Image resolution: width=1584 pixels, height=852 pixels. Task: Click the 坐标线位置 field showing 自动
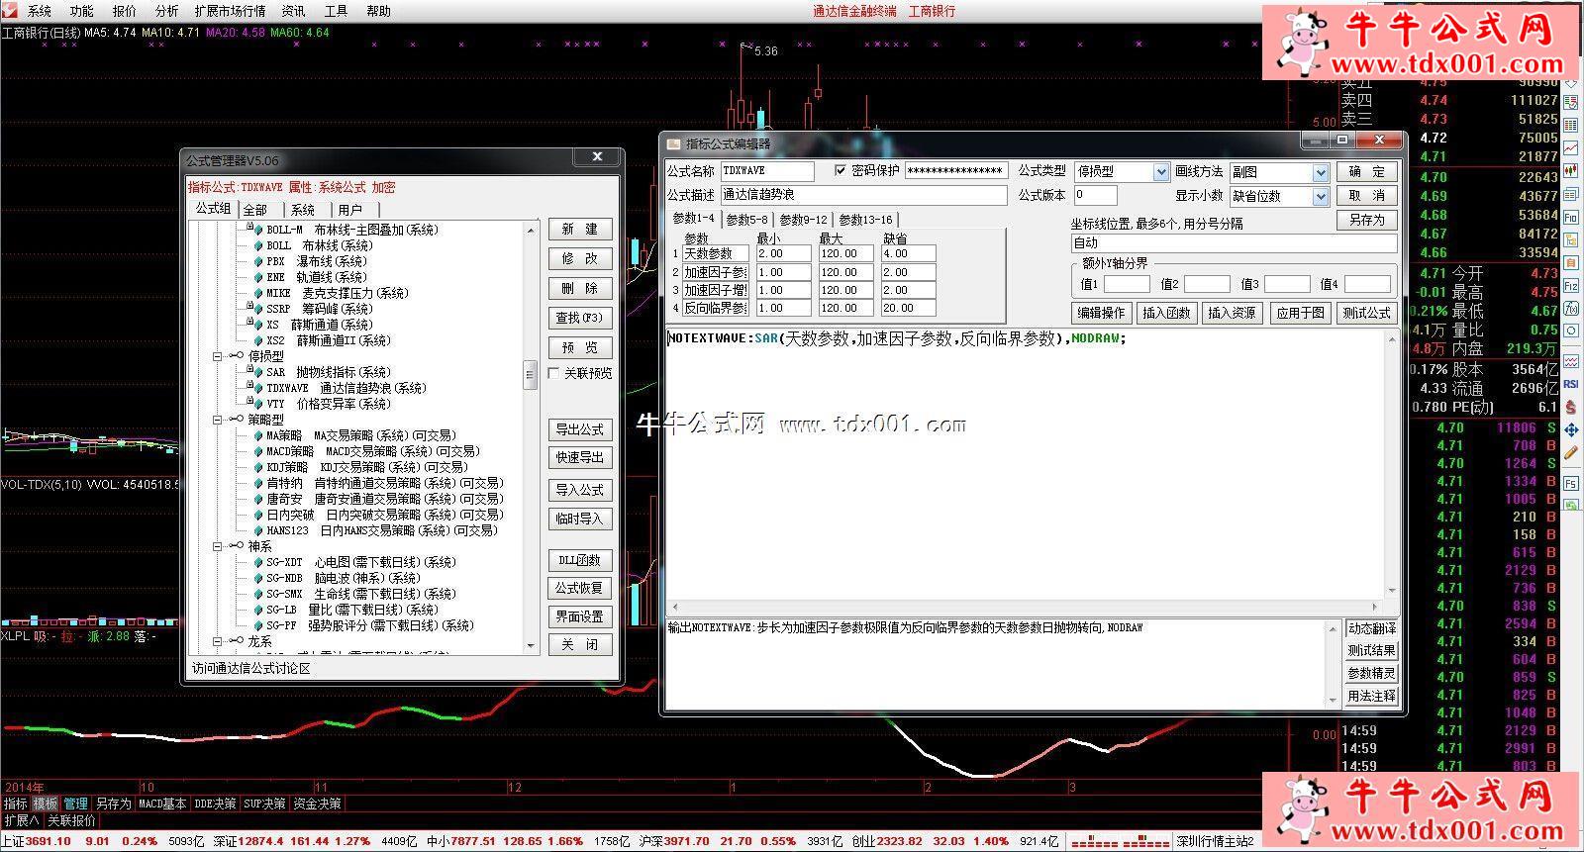pos(1234,242)
